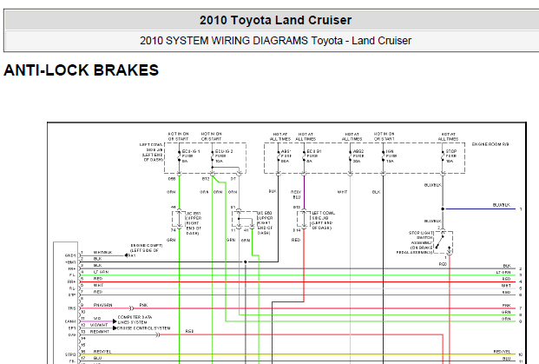Click the 'TRIG' terminal name near pin 9

pos(71,308)
